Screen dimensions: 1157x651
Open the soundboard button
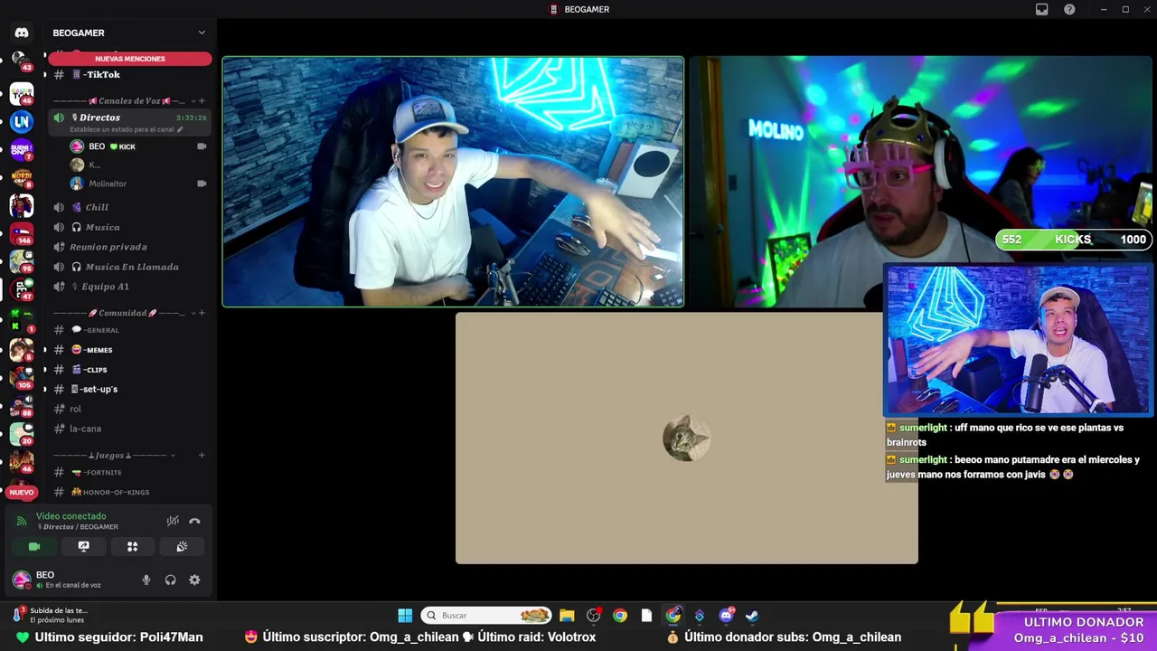(182, 546)
